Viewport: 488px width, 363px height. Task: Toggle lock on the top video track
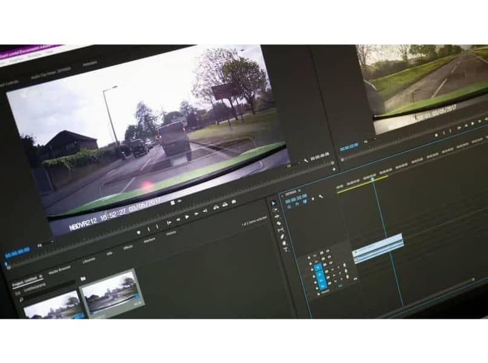[x=309, y=258]
